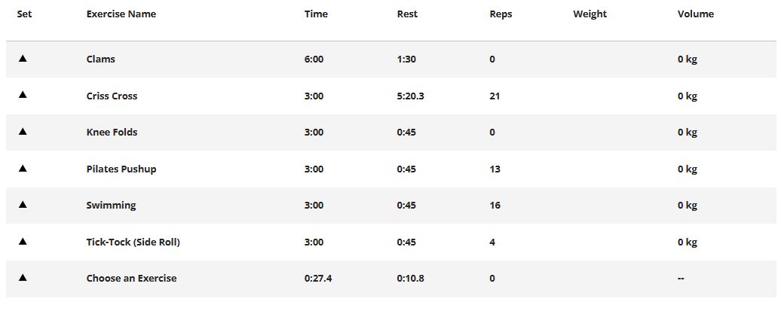Expand the Pilates Pushup row triangle
Viewport: 781px width, 311px height.
(x=23, y=168)
